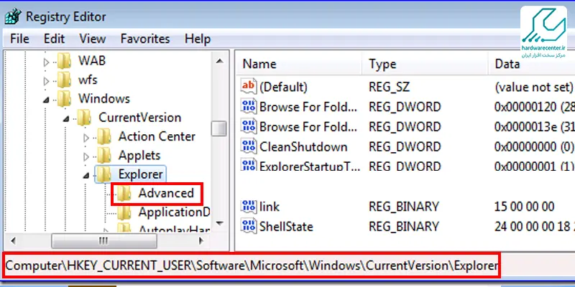Click the CurrentVersion folder icon
Image resolution: width=575 pixels, height=287 pixels.
click(x=84, y=118)
